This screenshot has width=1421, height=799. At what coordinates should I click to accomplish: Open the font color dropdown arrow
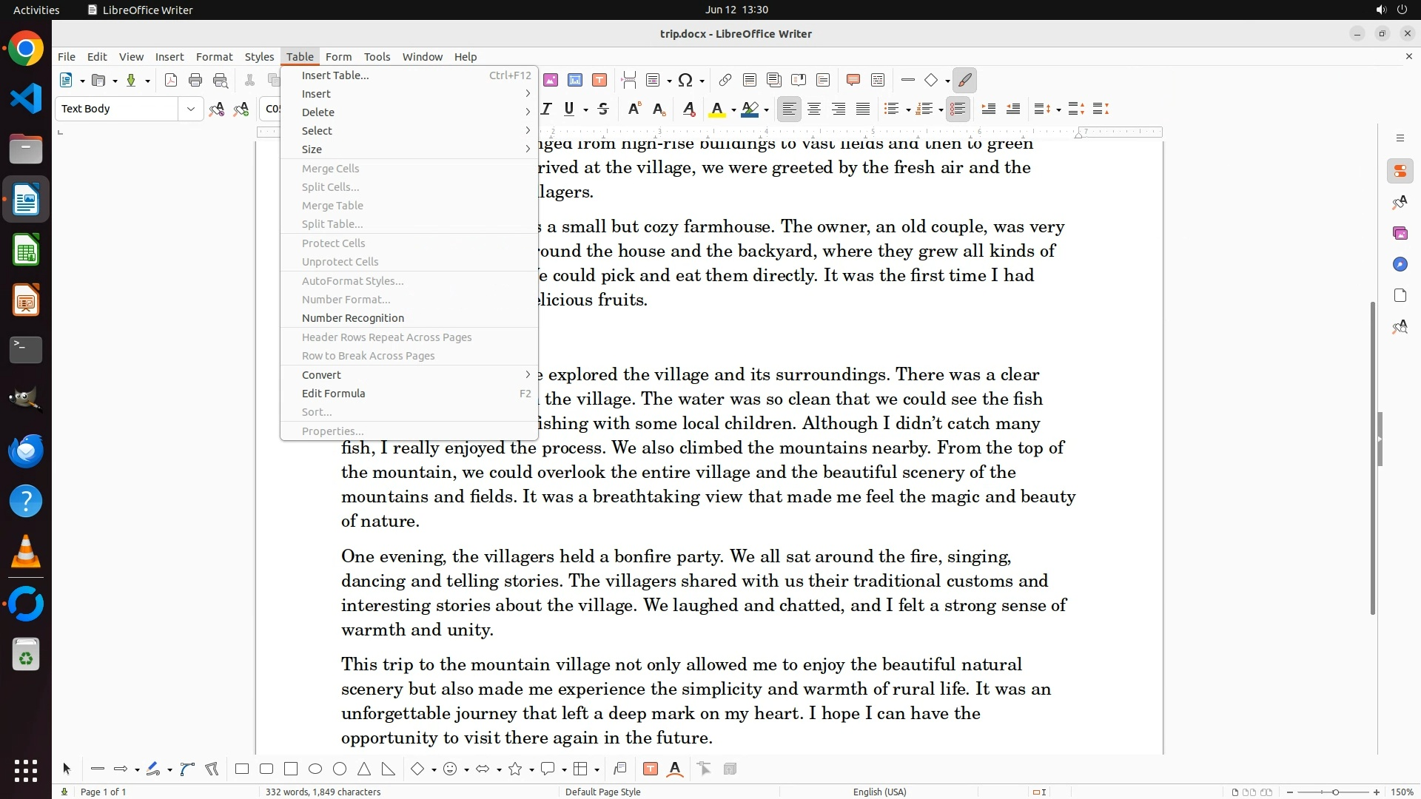click(733, 109)
